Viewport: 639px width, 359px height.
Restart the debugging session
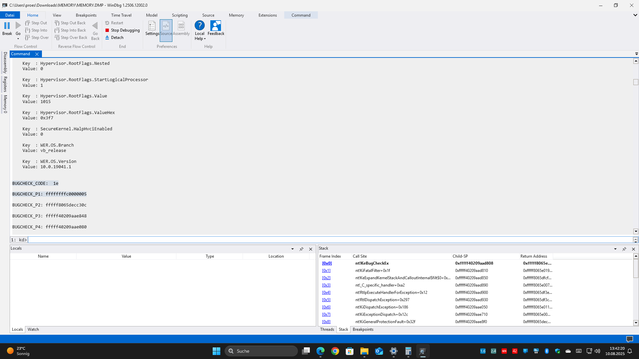(x=114, y=23)
